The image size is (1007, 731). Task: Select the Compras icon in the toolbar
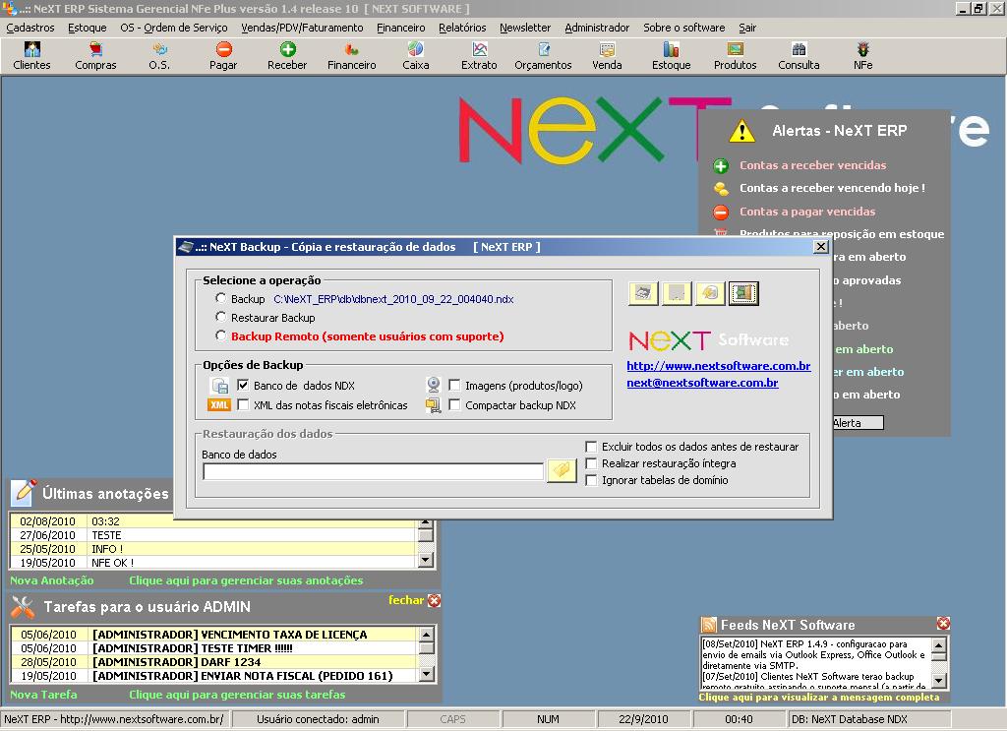pos(95,56)
